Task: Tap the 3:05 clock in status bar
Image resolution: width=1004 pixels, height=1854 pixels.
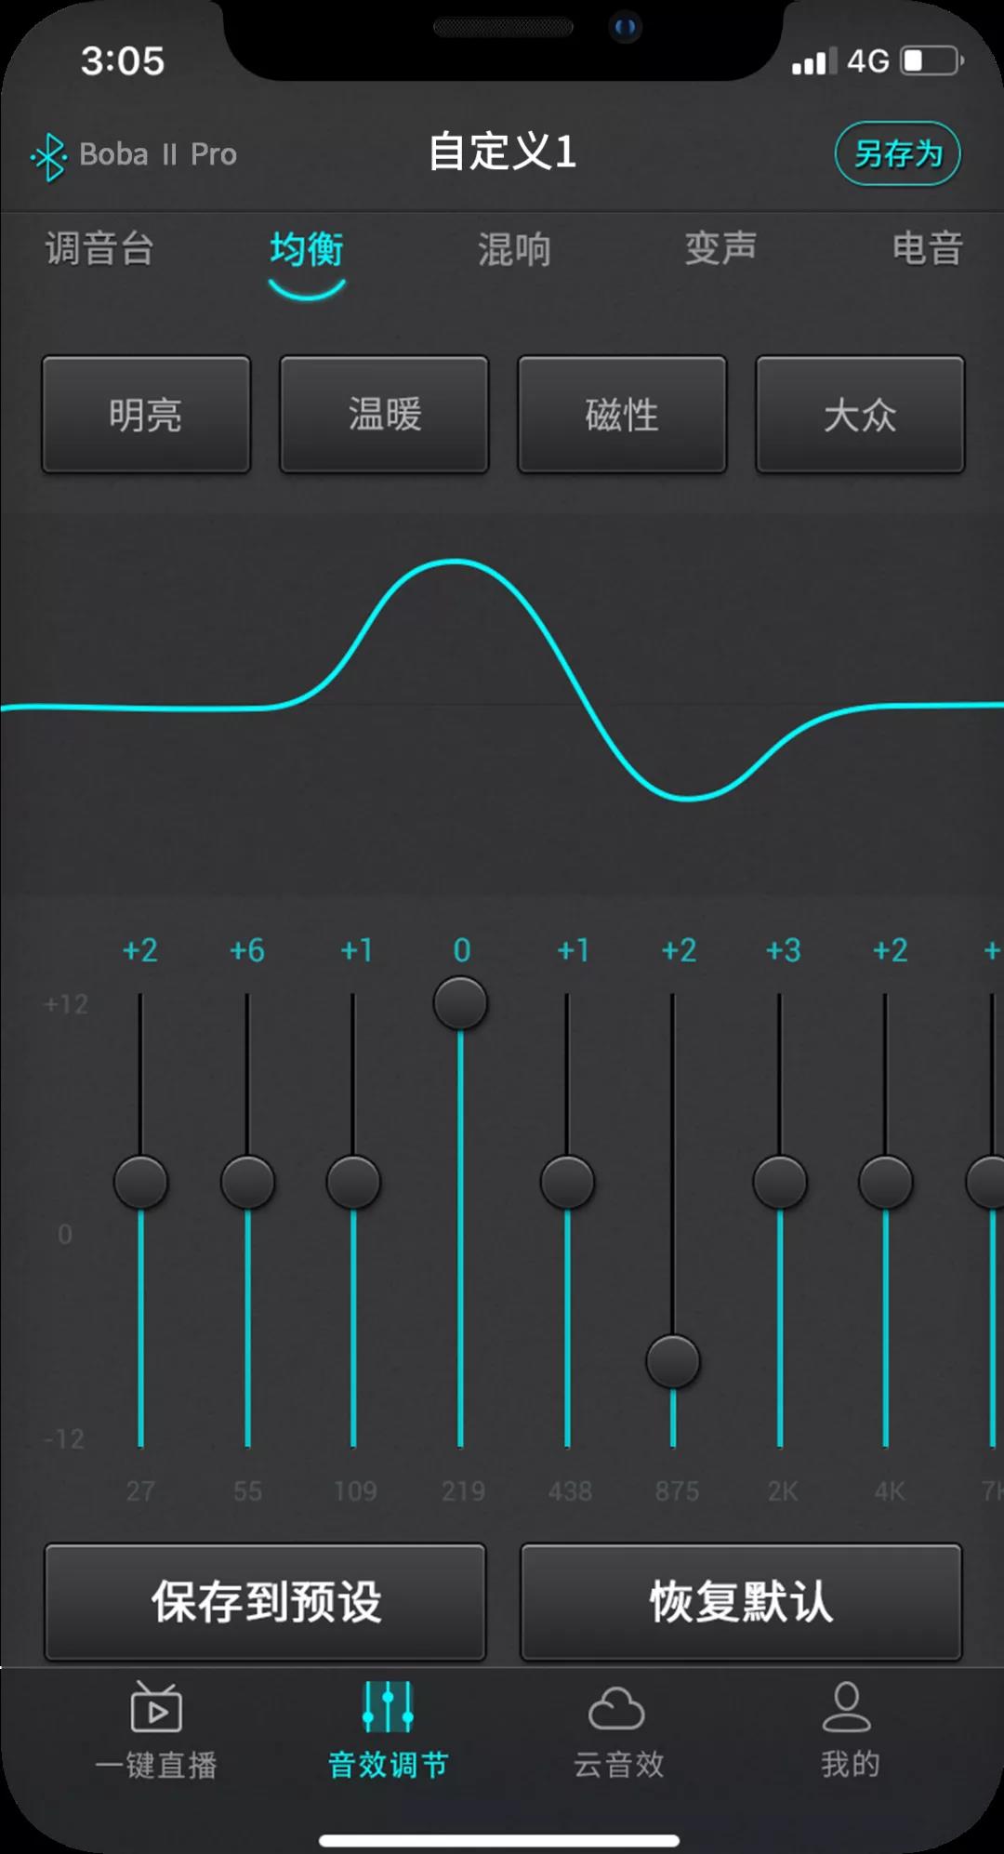Action: click(x=123, y=61)
